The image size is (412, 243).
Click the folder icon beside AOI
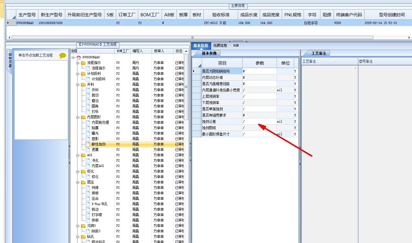(83, 155)
